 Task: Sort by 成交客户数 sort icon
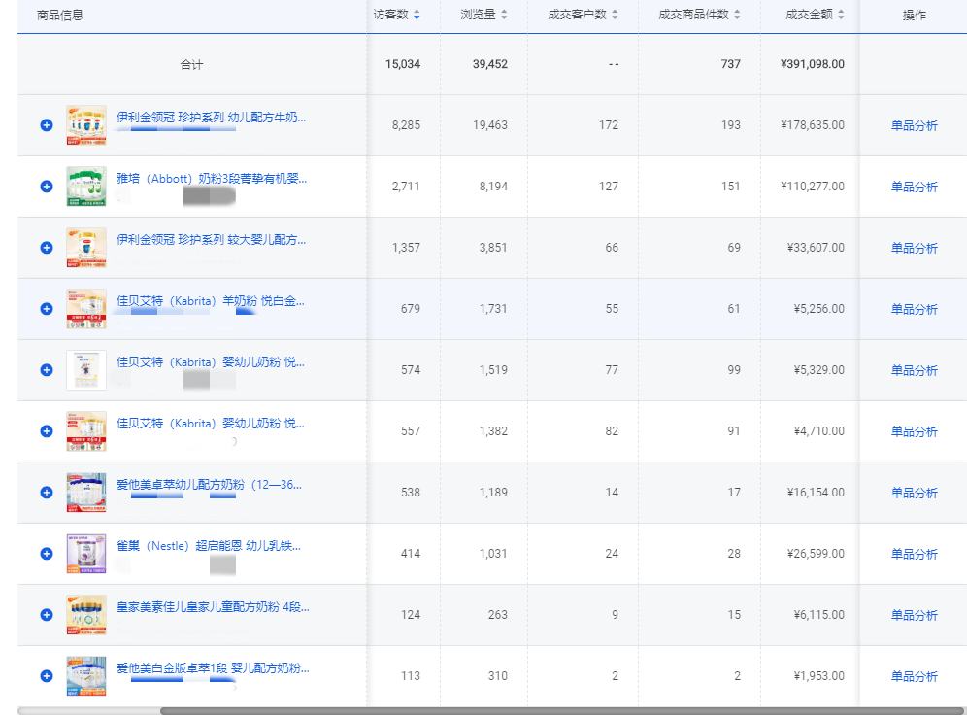click(x=615, y=15)
